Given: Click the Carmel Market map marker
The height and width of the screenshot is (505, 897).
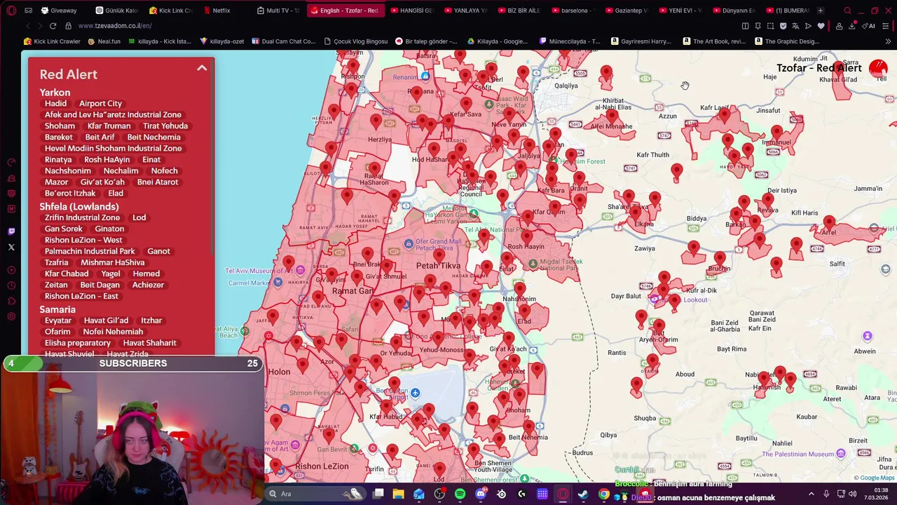Looking at the screenshot, I should (278, 283).
